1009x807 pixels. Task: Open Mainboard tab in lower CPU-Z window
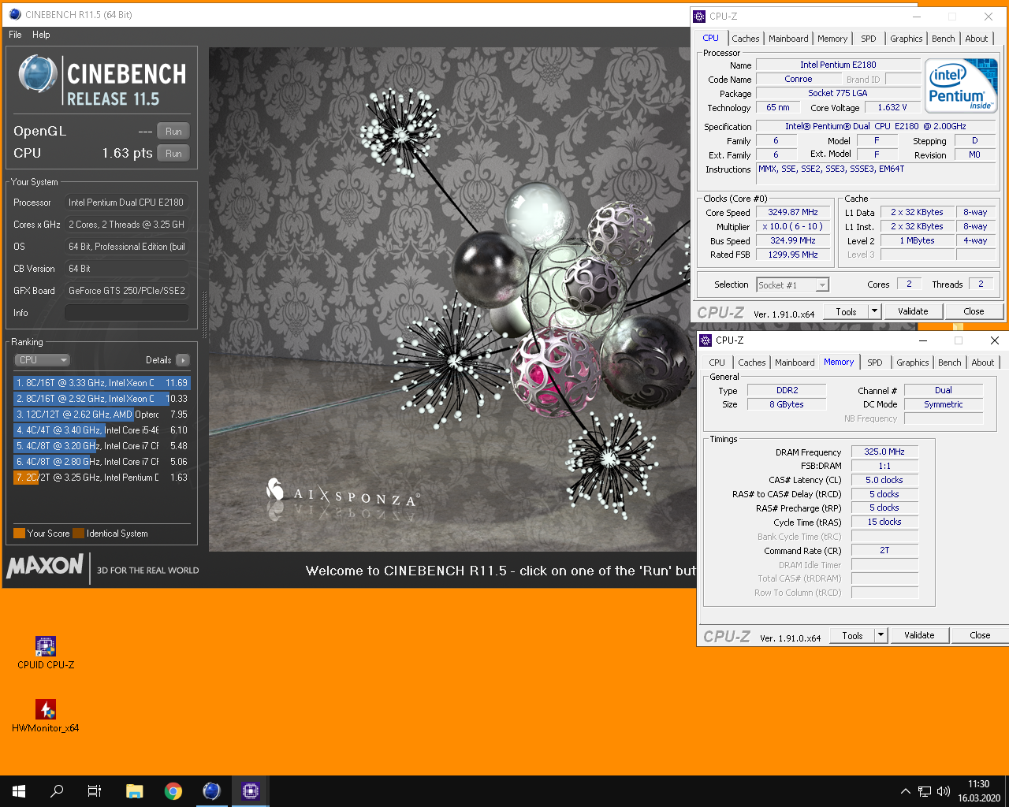[x=795, y=363]
